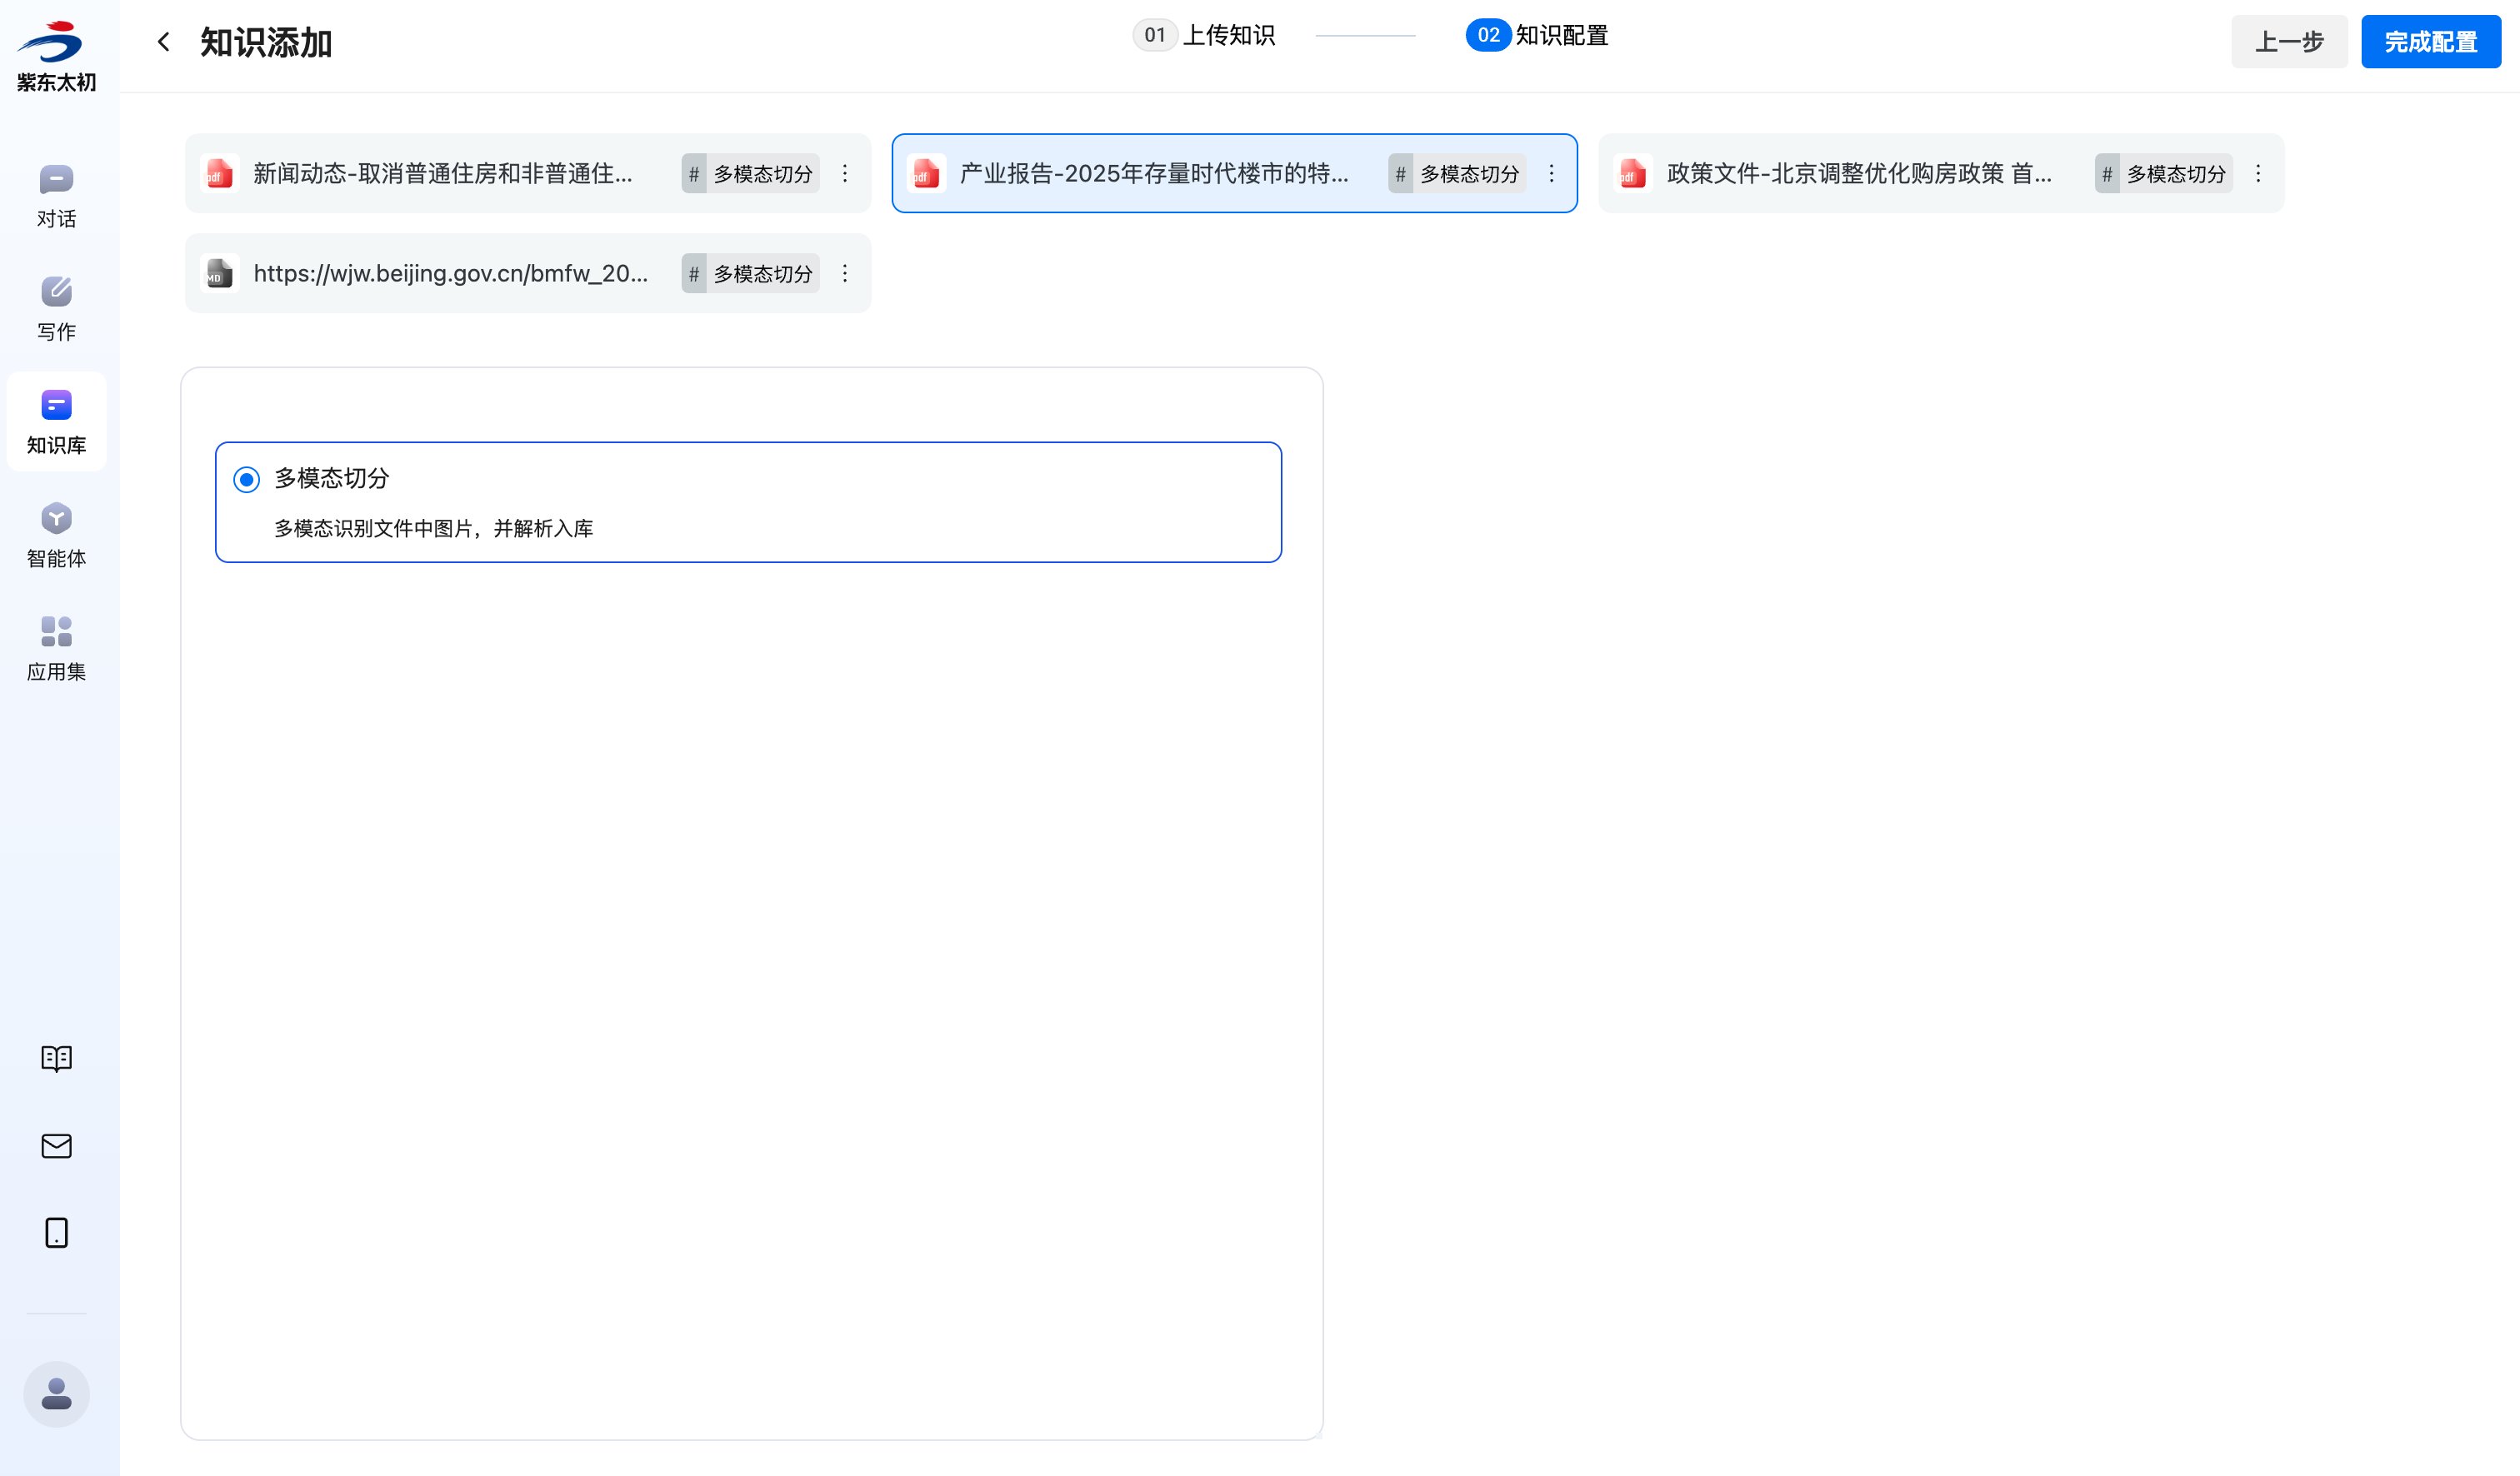2520x1476 pixels.
Task: Click the 完成配置 button
Action: click(x=2430, y=42)
